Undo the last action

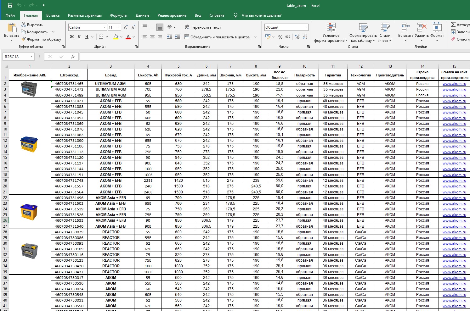point(20,5)
